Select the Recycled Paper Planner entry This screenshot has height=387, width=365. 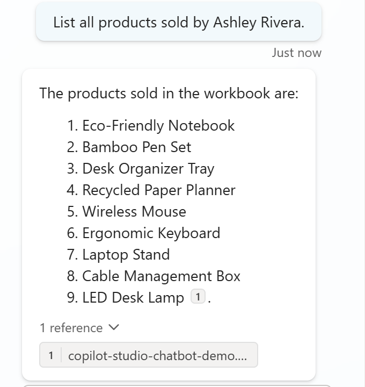pos(158,190)
